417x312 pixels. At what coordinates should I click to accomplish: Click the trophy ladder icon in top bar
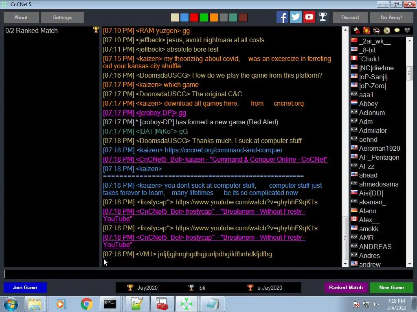coord(323,17)
